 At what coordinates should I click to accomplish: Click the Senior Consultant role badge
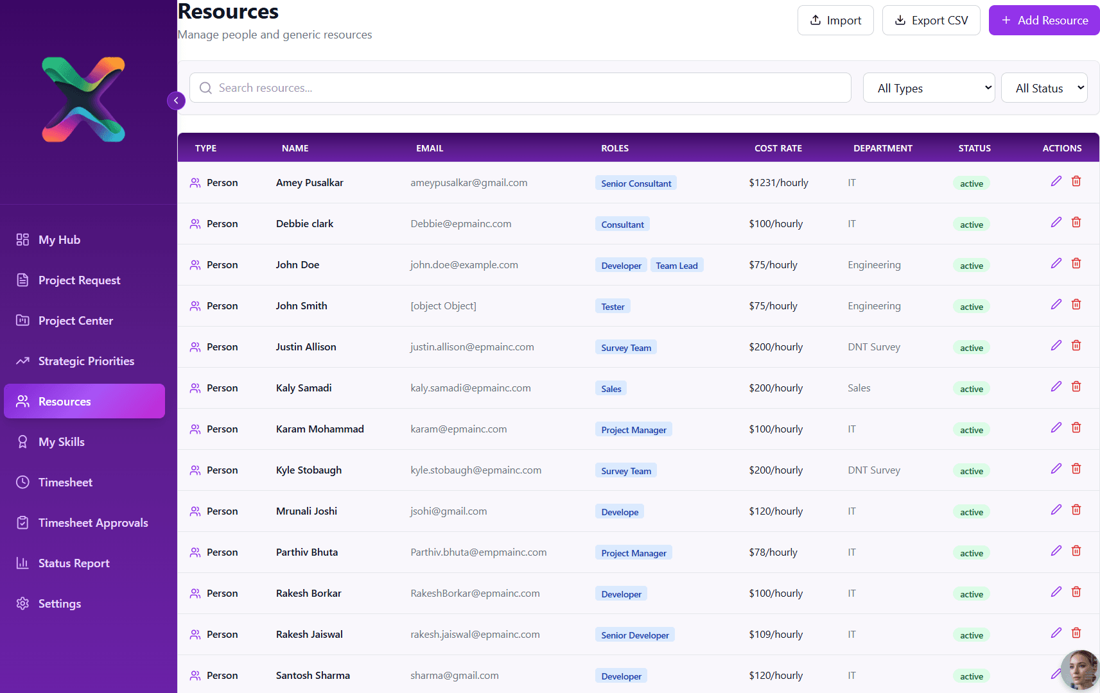(x=636, y=184)
